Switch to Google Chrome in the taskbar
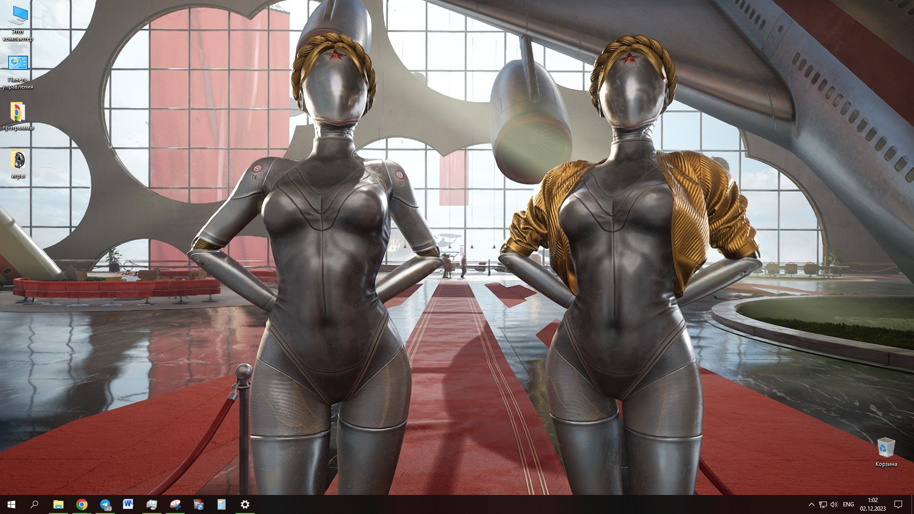Viewport: 914px width, 514px height. [82, 504]
